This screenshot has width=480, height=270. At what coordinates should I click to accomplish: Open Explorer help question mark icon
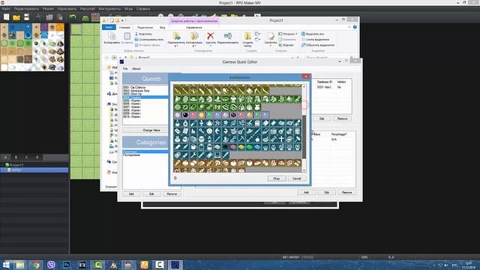pyautogui.click(x=355, y=27)
